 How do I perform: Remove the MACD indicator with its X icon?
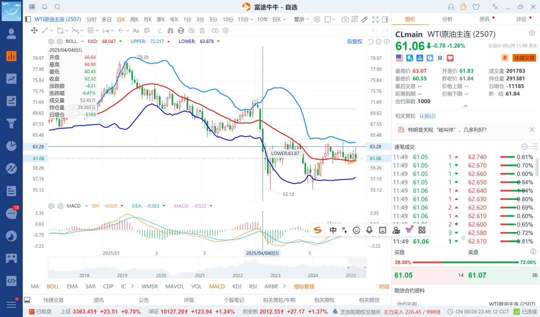pyautogui.click(x=60, y=206)
